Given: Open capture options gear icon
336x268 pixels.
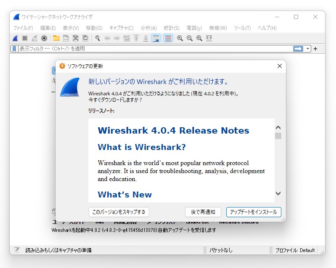Looking at the screenshot, I should coord(44,38).
